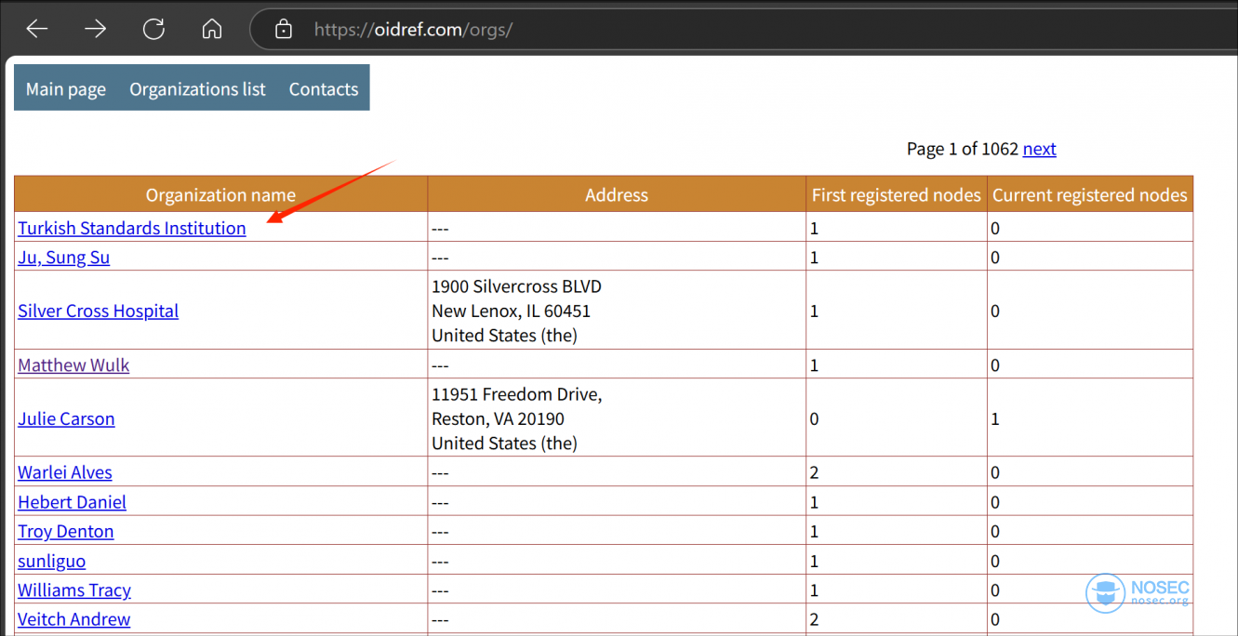Image resolution: width=1238 pixels, height=636 pixels.
Task: Click the First registered nodes header
Action: pyautogui.click(x=897, y=195)
